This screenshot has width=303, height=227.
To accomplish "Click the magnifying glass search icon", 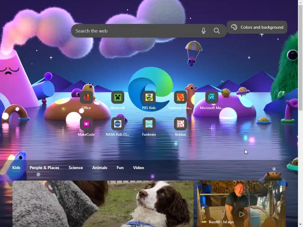I will (217, 31).
